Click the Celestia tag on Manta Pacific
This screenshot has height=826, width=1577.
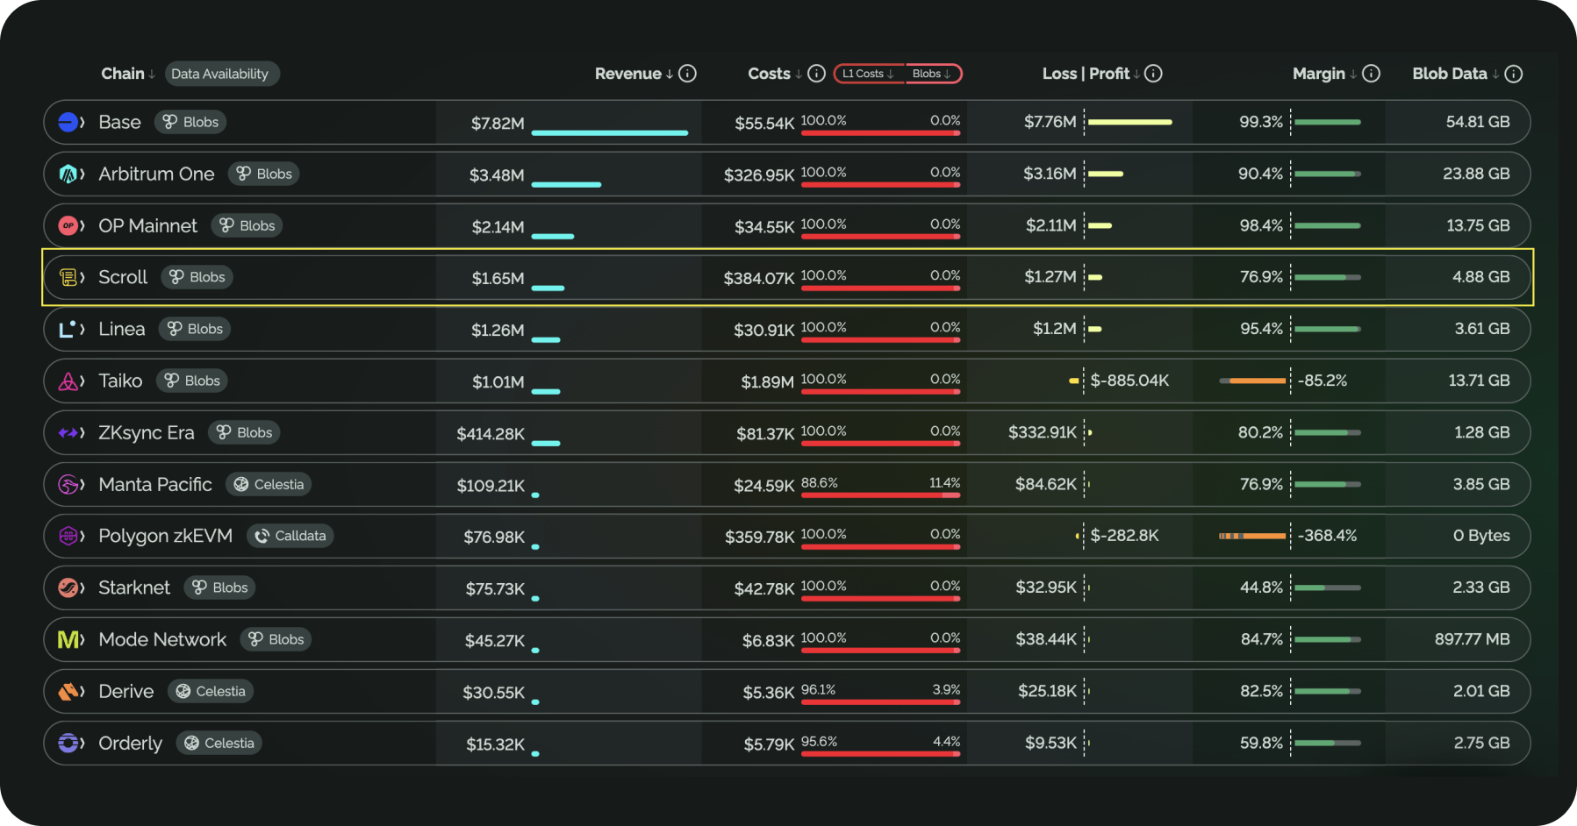pyautogui.click(x=269, y=485)
